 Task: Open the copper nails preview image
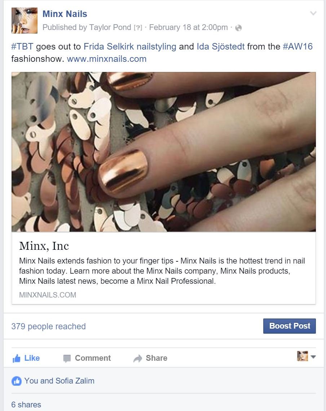pos(164,152)
